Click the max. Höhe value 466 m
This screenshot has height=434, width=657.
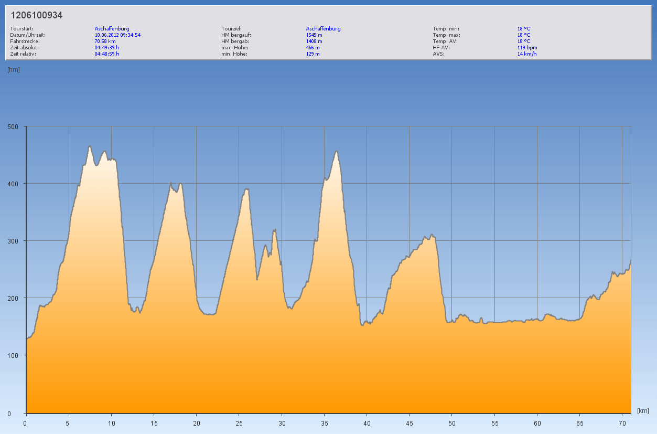313,47
